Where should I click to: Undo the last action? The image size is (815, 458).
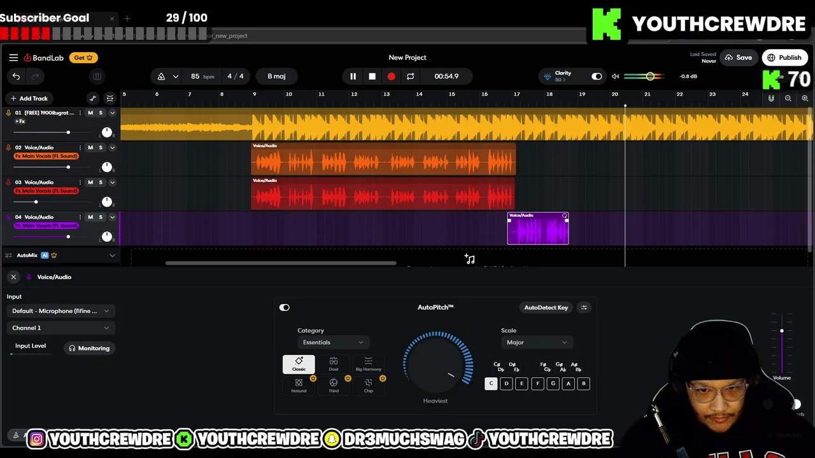pos(16,76)
